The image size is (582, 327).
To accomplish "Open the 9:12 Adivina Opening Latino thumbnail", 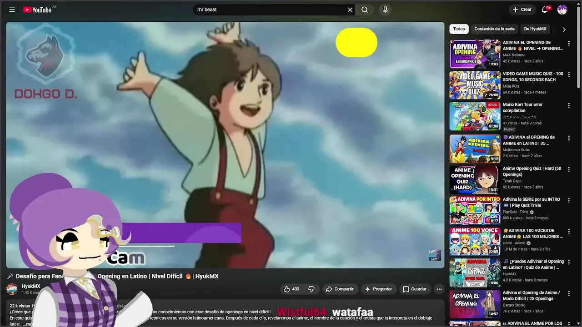I will [x=475, y=149].
